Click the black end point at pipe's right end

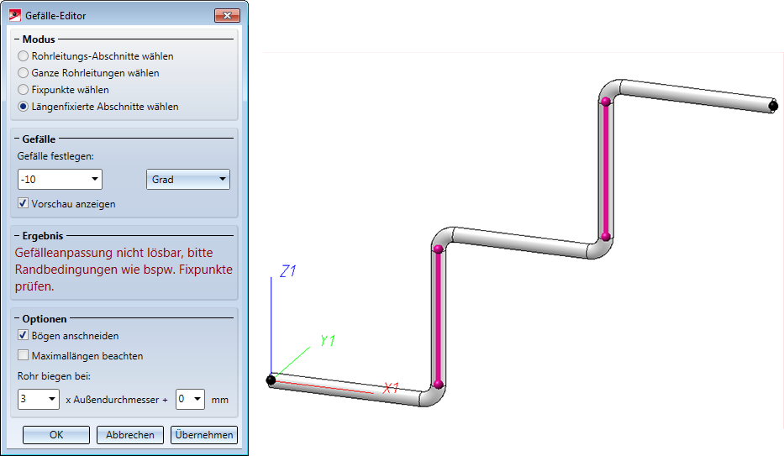coord(773,105)
